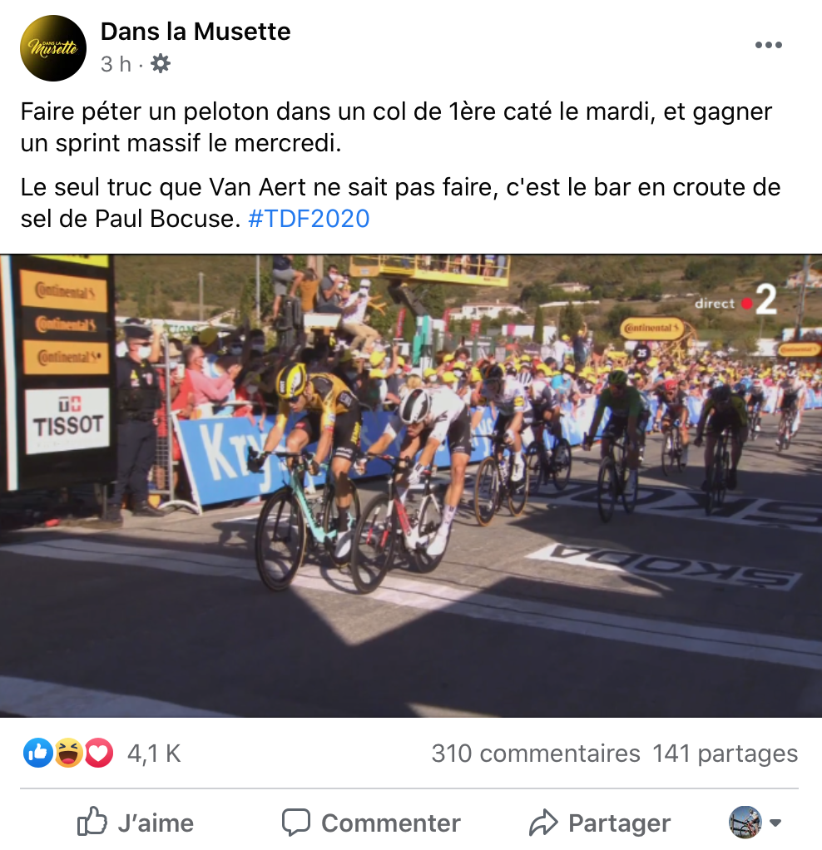Image resolution: width=822 pixels, height=850 pixels.
Task: View the 141 partages list
Action: [x=725, y=754]
